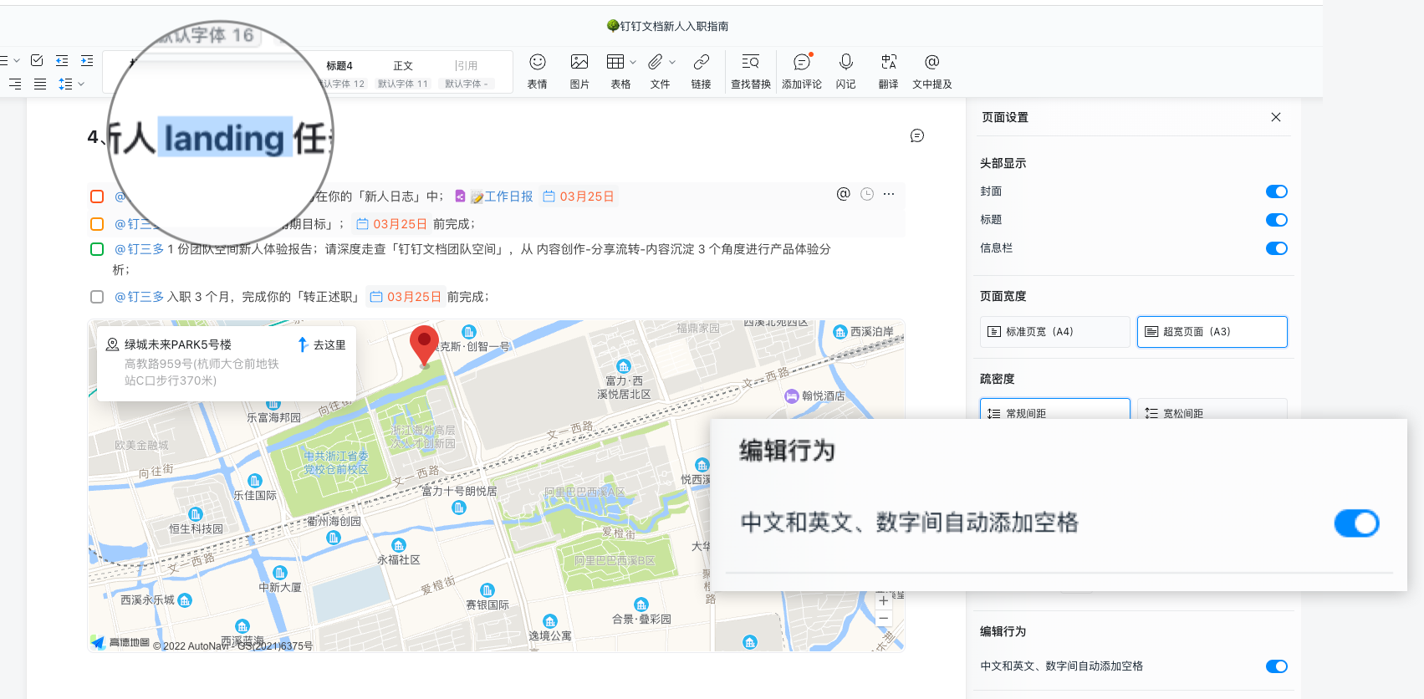Screen dimensions: 1424x699
Task: Align text to the right
Action: [x=15, y=84]
